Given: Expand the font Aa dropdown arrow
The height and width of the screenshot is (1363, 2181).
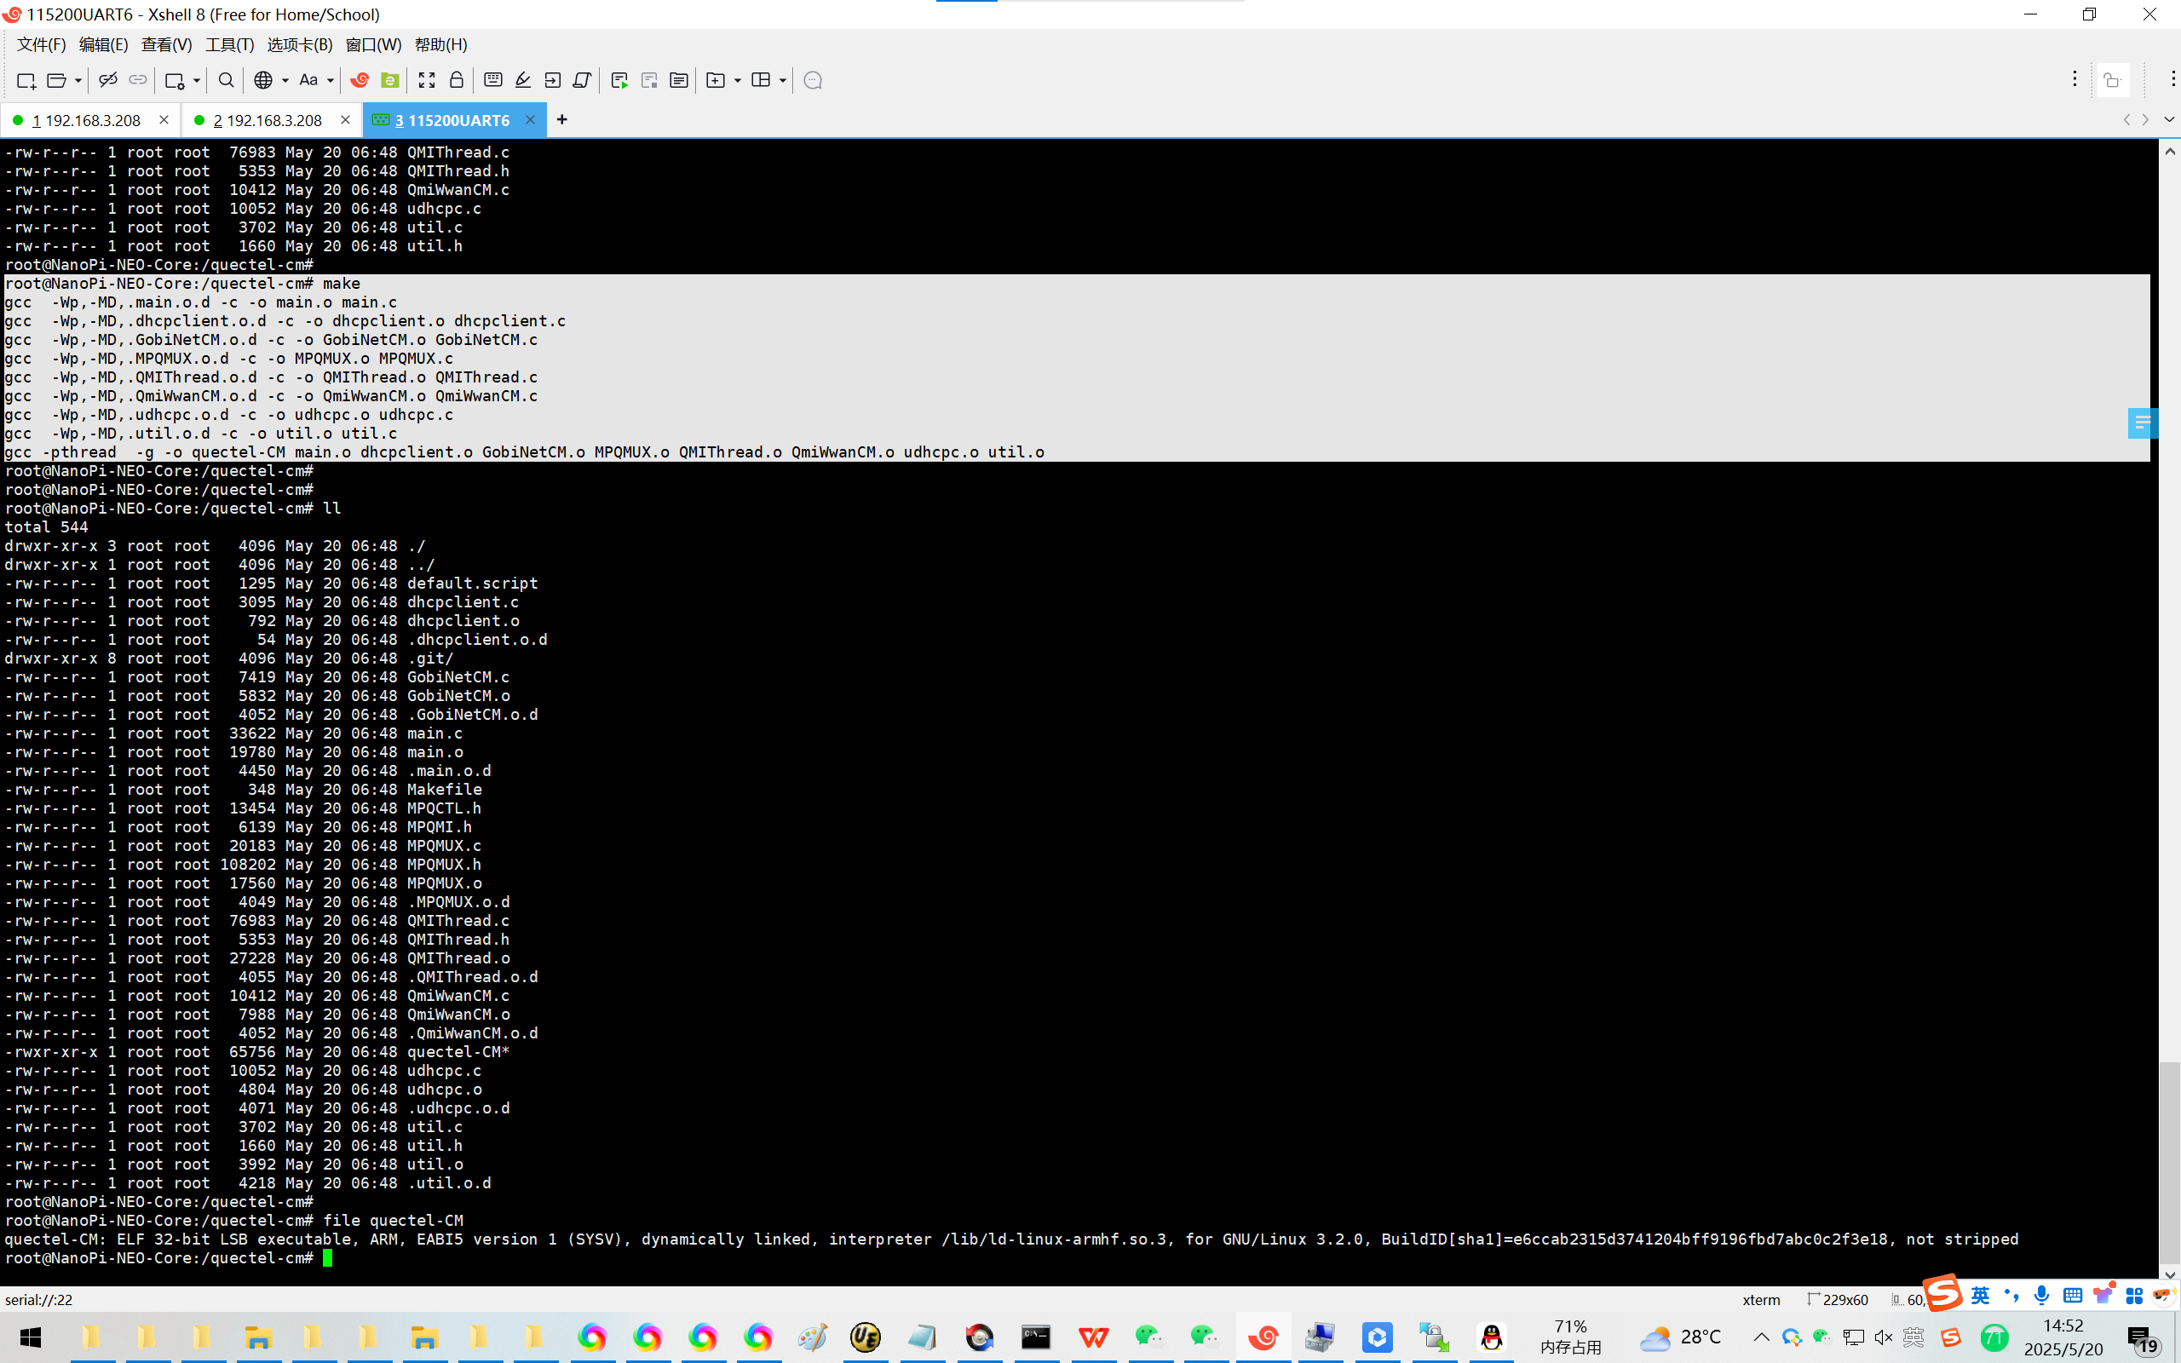Looking at the screenshot, I should (x=331, y=80).
